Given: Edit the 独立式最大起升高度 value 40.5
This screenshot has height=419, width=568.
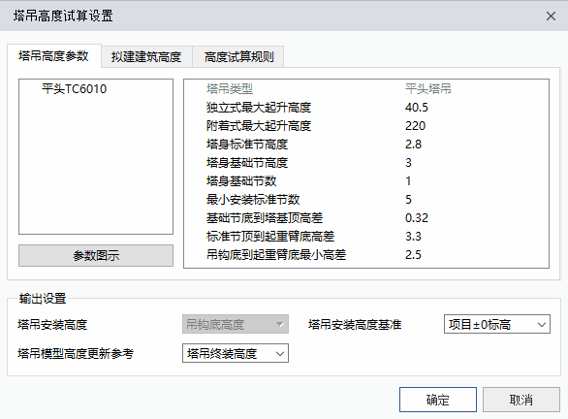Looking at the screenshot, I should 417,108.
